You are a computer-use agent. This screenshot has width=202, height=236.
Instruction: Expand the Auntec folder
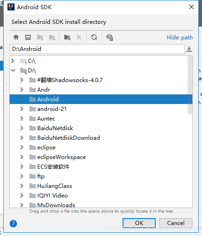22,118
